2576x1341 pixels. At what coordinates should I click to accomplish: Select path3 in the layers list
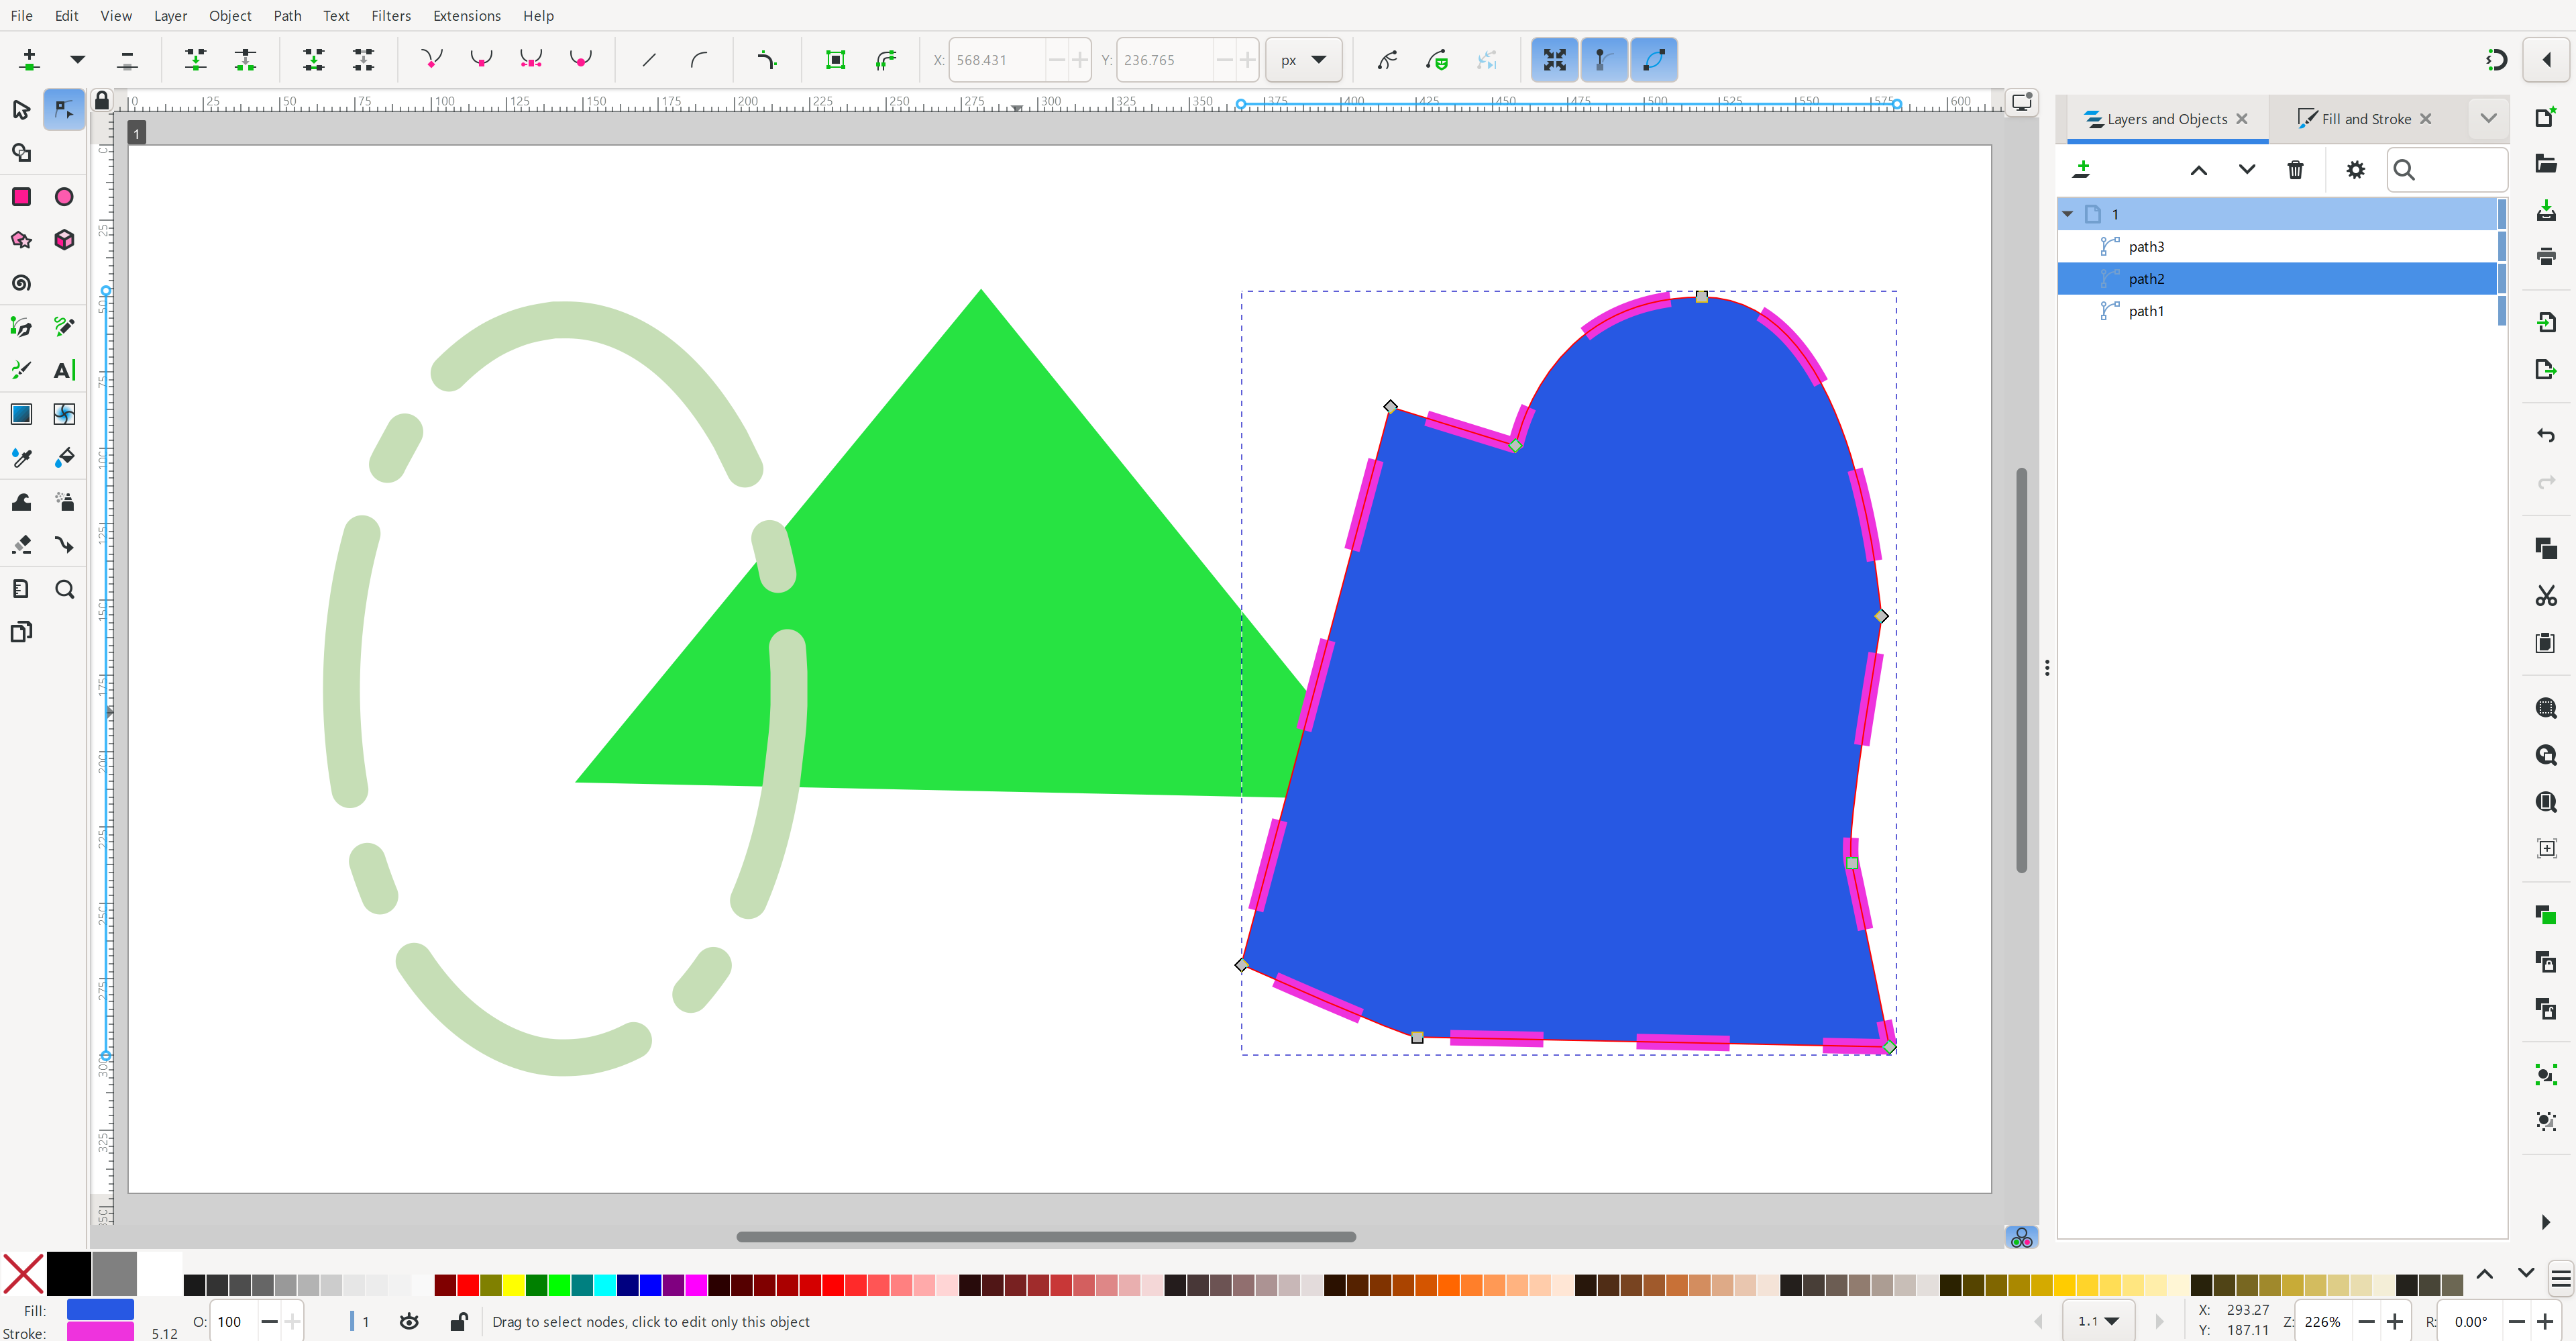click(2146, 247)
